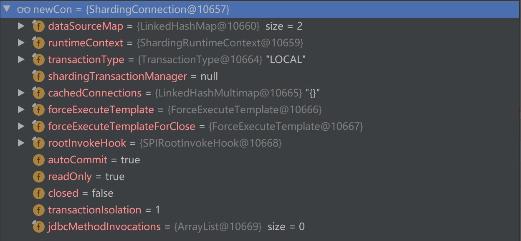Click field icon beside jdbcMethodInvocations
Image resolution: width=521 pixels, height=241 pixels.
pyautogui.click(x=38, y=227)
